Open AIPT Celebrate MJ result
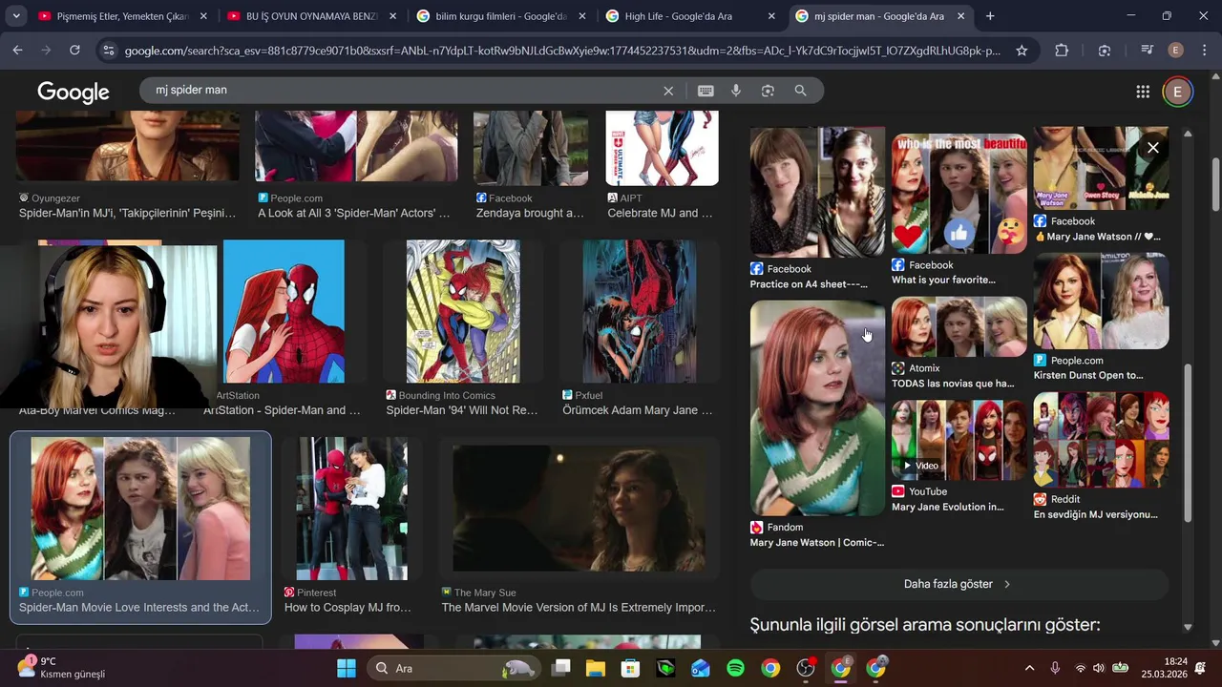Screen dimensions: 1222x687 tap(661, 213)
